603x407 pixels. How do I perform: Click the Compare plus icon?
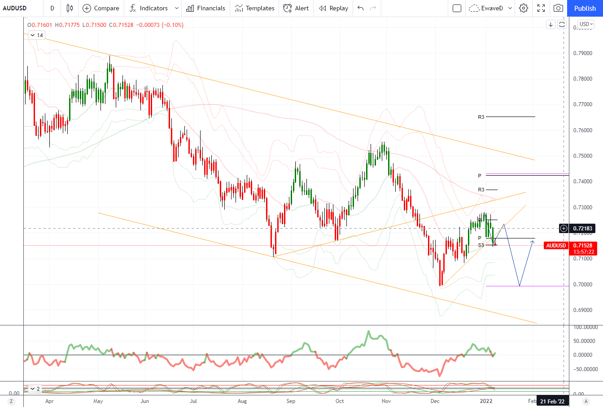87,8
